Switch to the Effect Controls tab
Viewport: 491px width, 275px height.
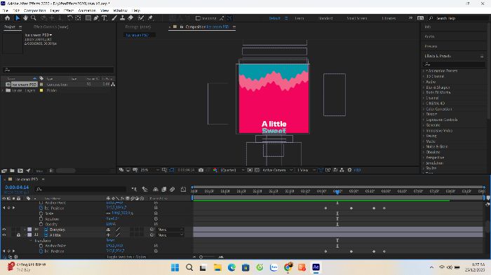51,27
